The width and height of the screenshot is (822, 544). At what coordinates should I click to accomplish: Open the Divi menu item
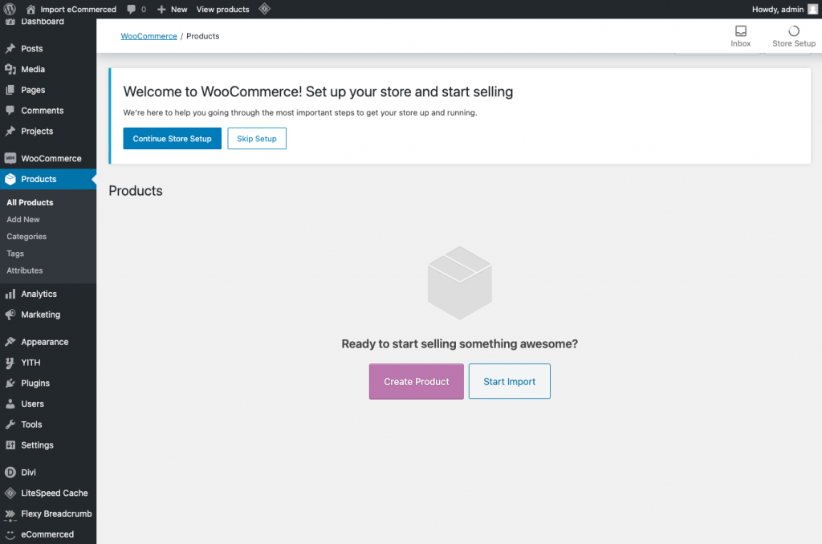coord(28,473)
